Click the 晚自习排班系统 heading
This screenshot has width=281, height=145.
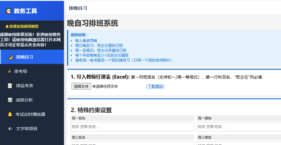tap(93, 23)
